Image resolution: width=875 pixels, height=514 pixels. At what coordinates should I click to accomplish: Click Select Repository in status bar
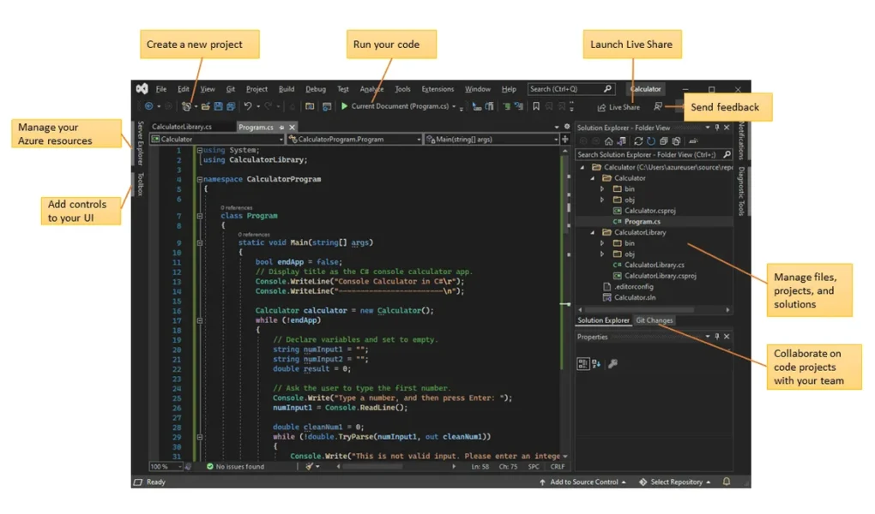676,482
